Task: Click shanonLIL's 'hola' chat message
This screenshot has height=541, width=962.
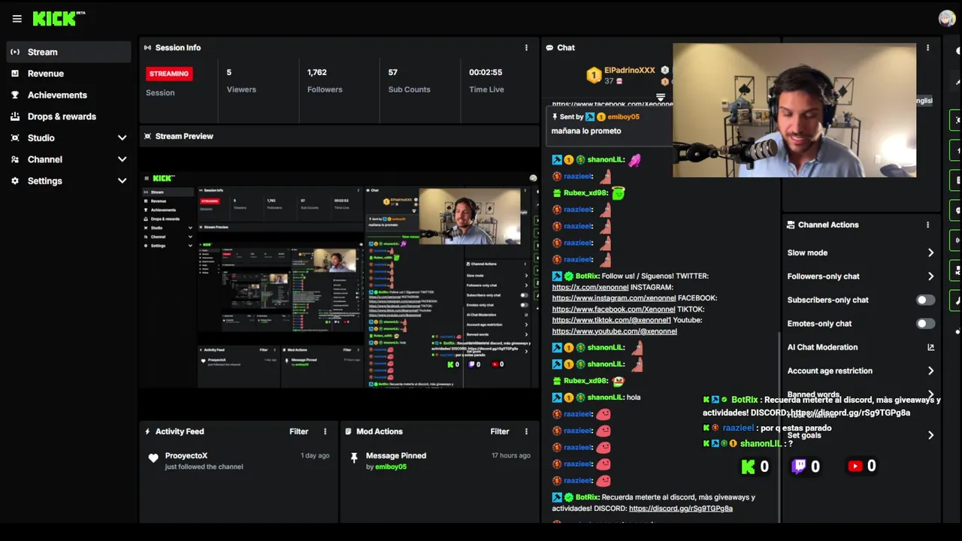Action: pos(633,397)
